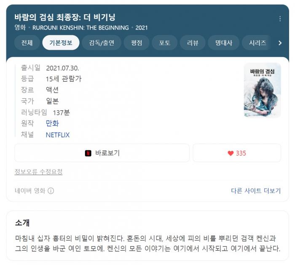Go to the 평점 tab

pyautogui.click(x=137, y=43)
